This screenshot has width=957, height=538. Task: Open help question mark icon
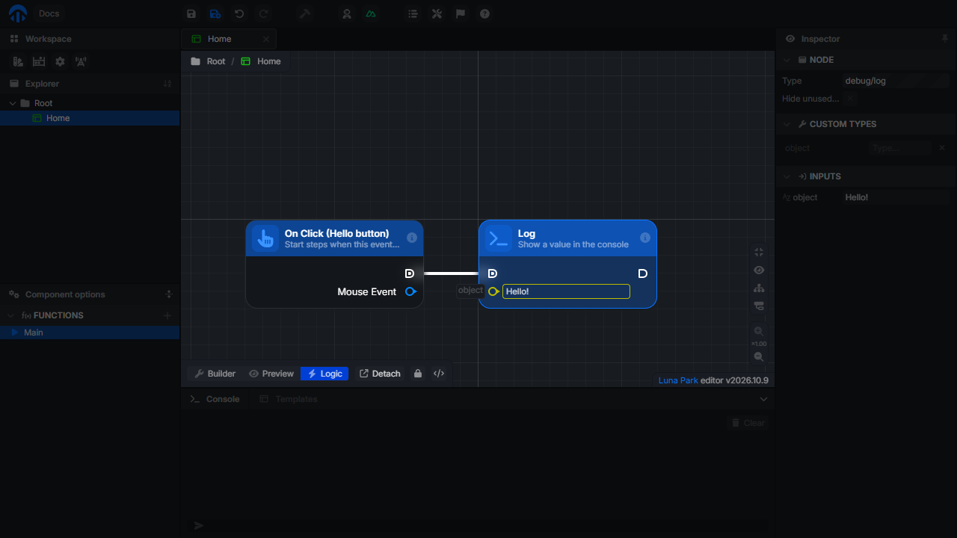484,13
